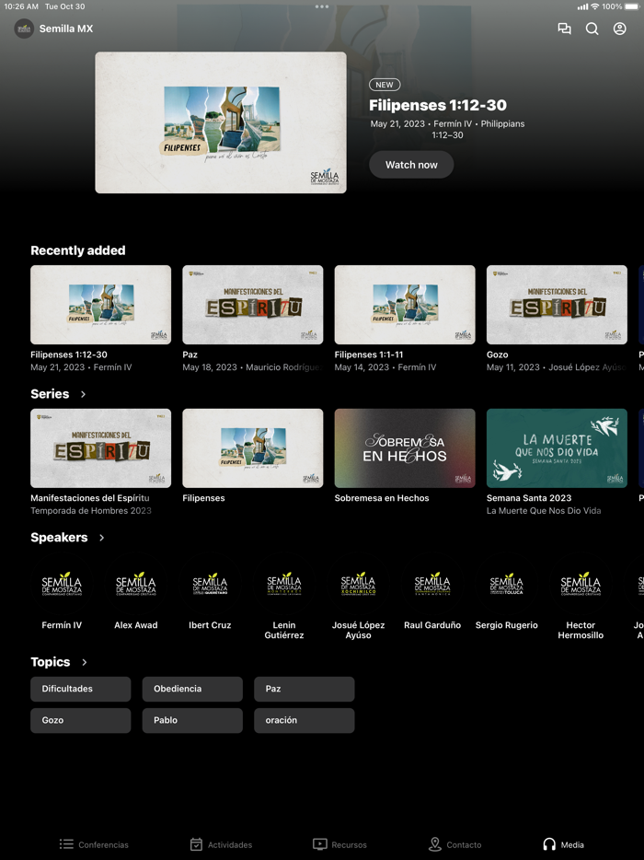Select speaker Raul Garduño avatar
This screenshot has height=860, width=644.
[x=432, y=585]
